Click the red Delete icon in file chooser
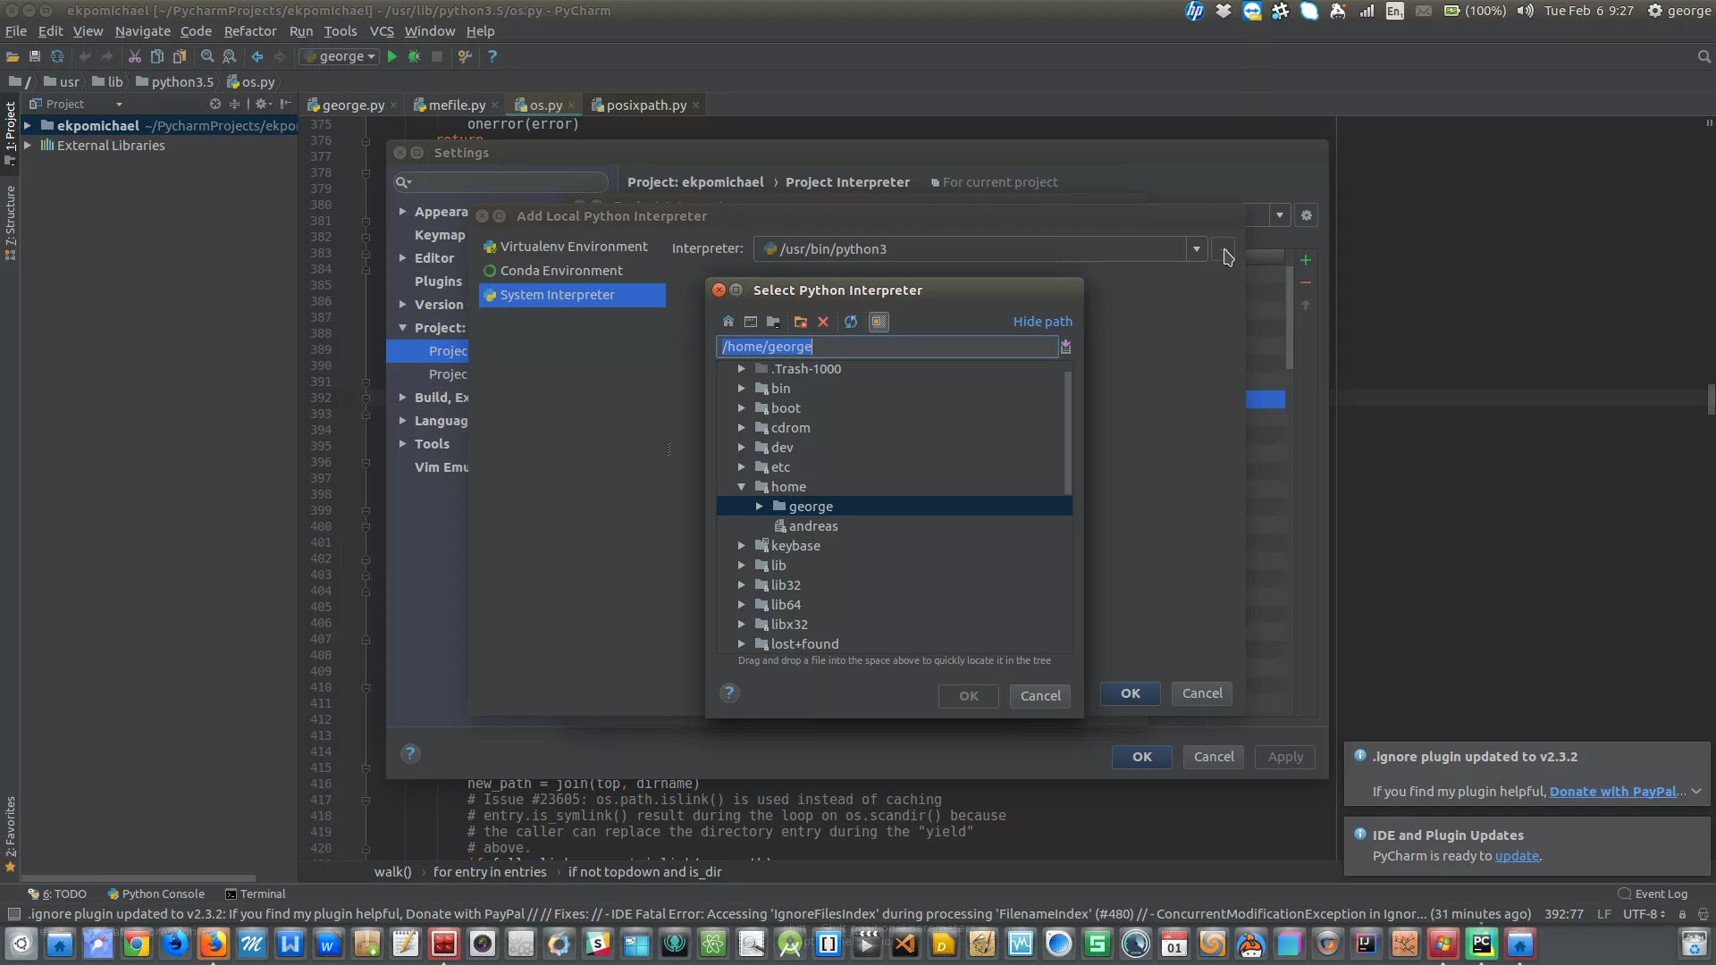1716x965 pixels. click(x=823, y=322)
